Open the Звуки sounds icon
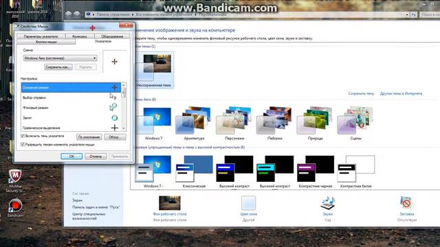The width and height of the screenshot is (440, 247). point(327,204)
